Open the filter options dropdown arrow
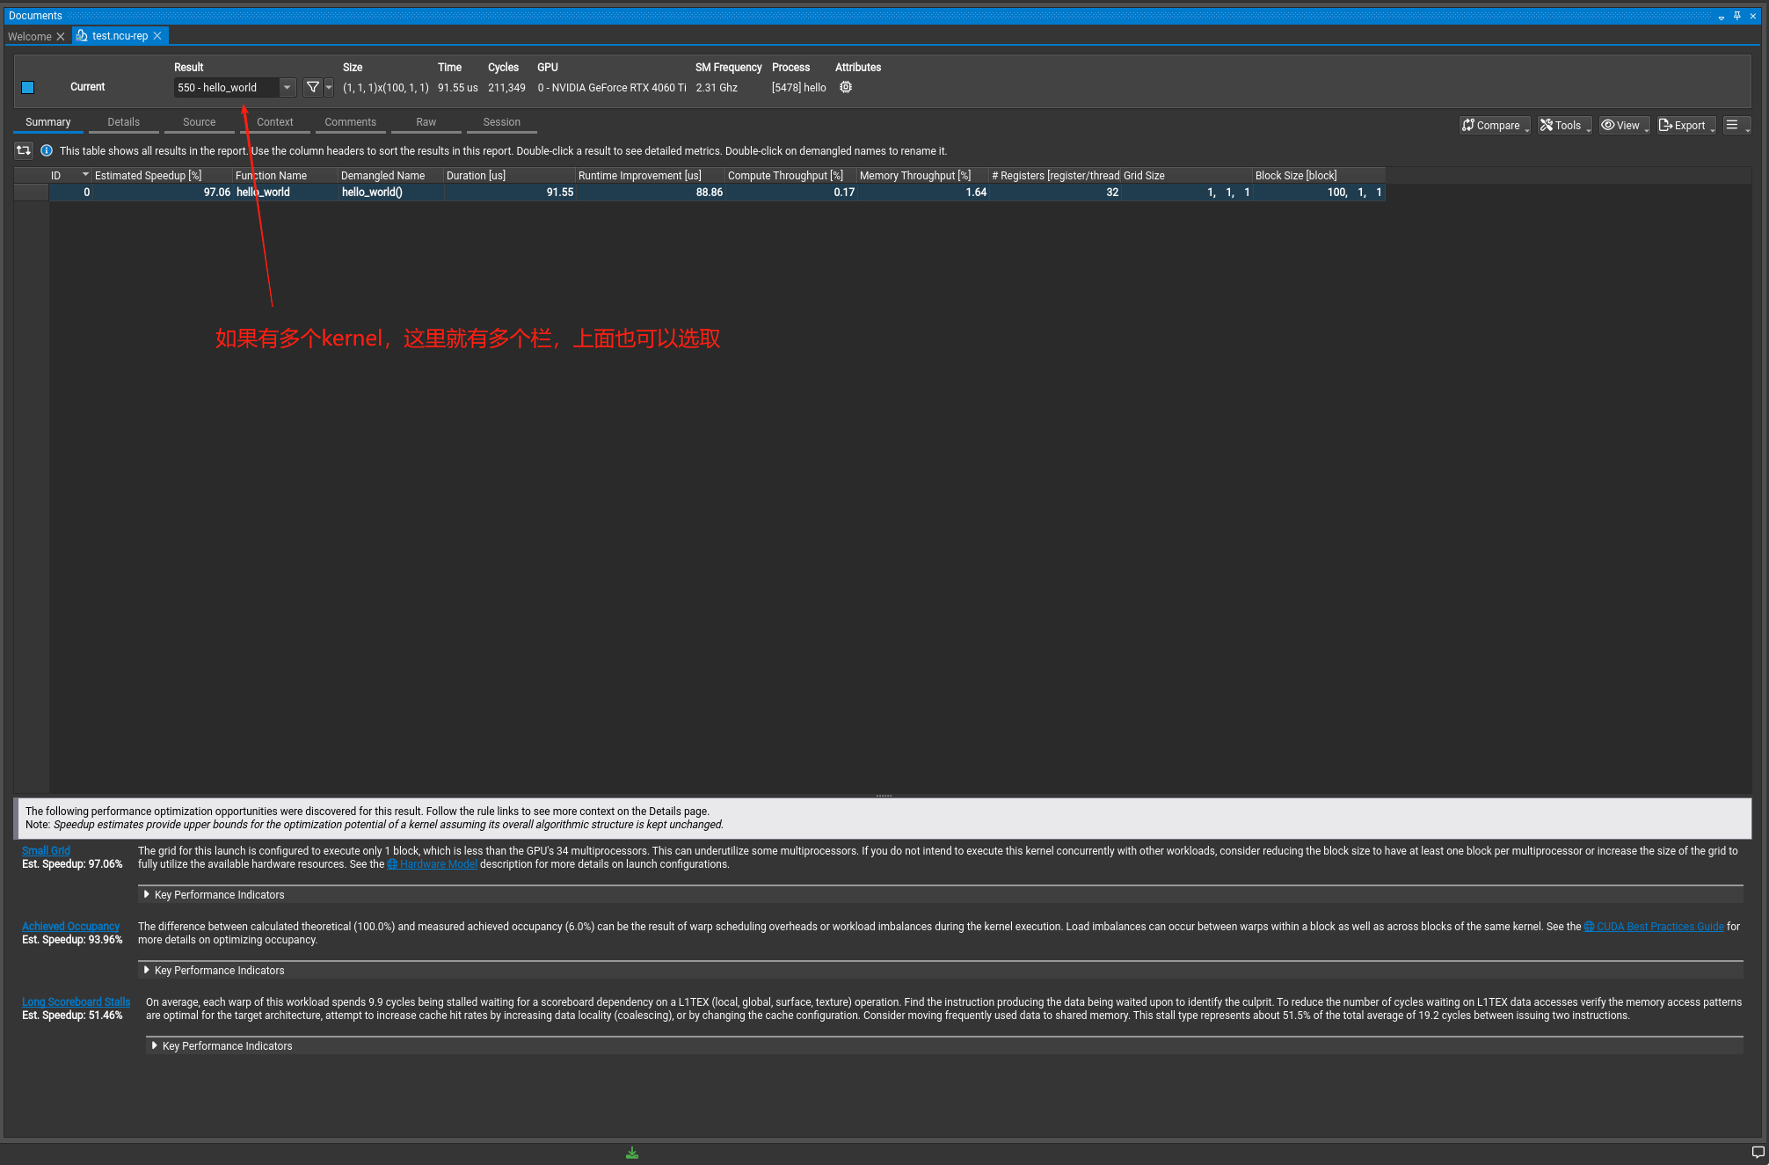 click(x=329, y=87)
